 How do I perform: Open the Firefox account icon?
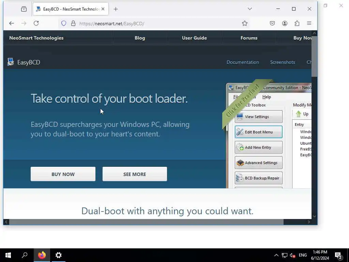click(285, 23)
